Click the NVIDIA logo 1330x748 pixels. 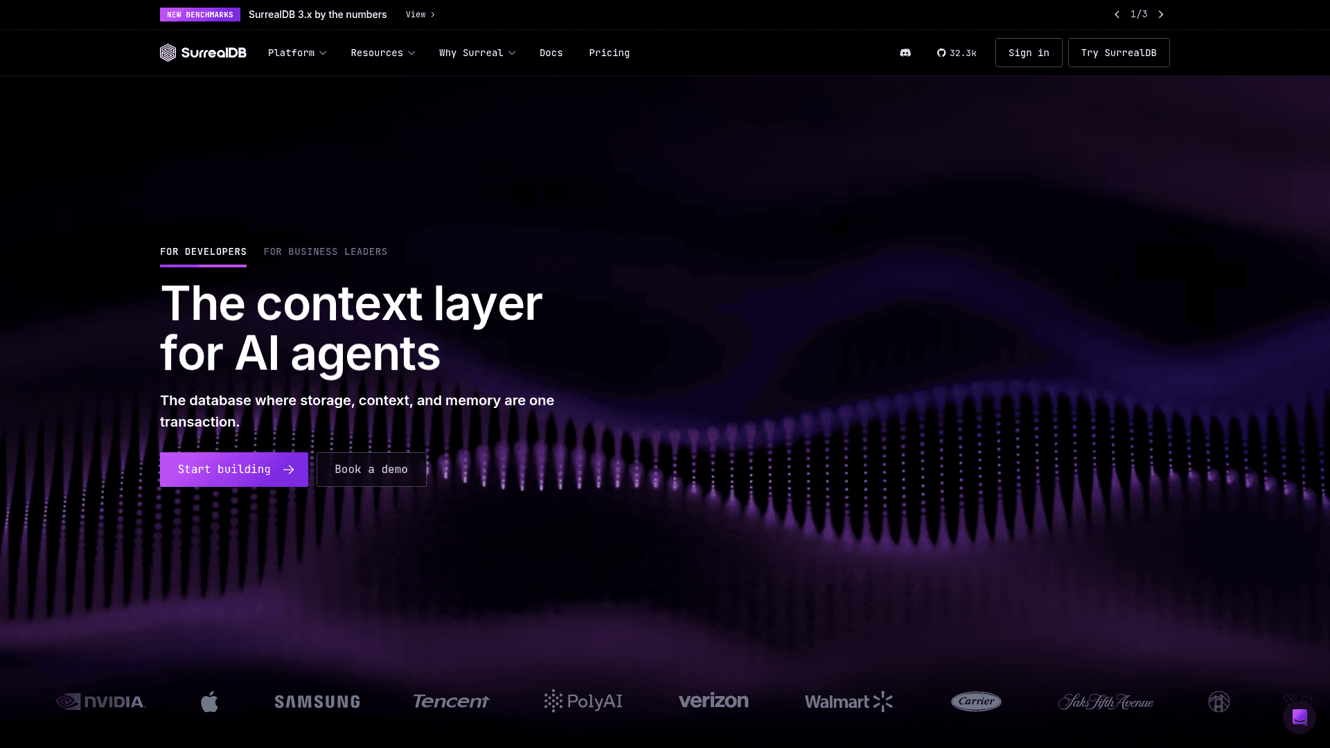[x=100, y=702]
